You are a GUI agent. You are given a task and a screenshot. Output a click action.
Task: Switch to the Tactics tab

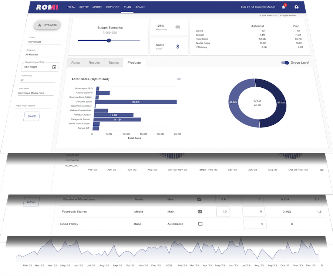point(114,63)
